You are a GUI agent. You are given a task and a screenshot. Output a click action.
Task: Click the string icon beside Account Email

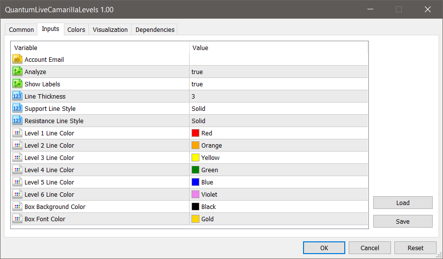(x=17, y=59)
